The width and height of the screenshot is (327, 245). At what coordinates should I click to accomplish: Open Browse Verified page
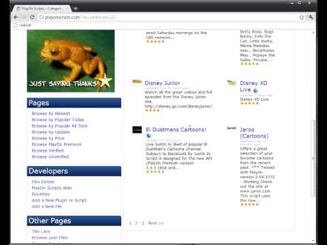[48, 150]
